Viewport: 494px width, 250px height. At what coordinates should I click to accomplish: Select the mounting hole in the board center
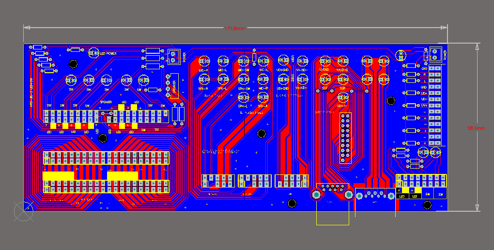click(262, 134)
